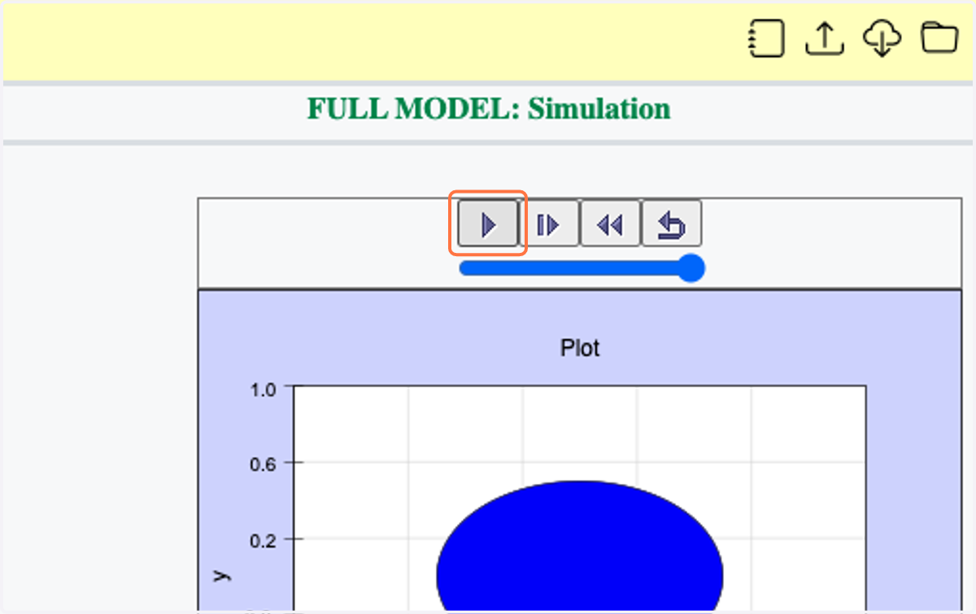Step the simulation forward one frame

tap(549, 224)
